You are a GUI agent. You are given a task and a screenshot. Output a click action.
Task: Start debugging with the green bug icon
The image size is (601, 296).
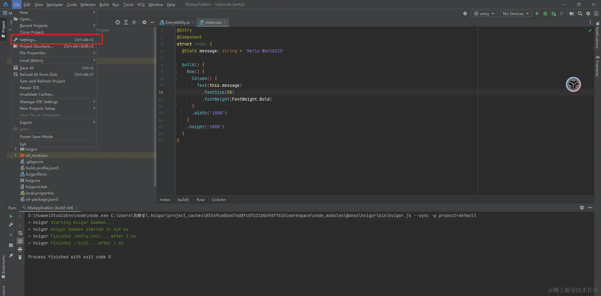(x=545, y=13)
